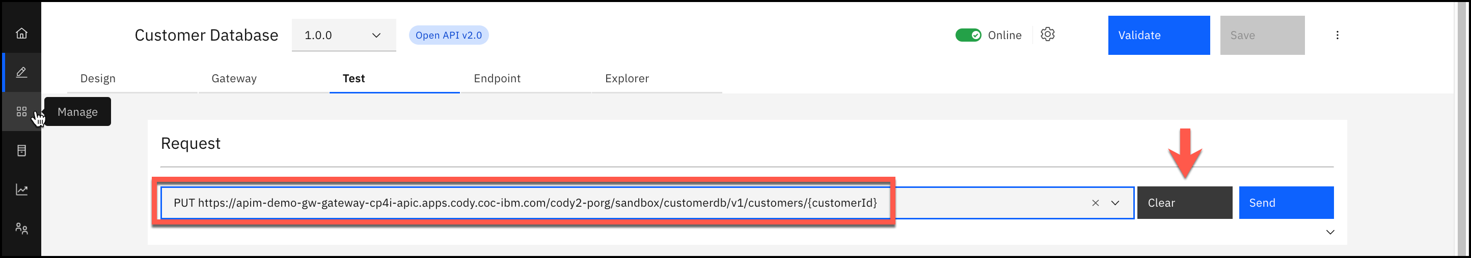Screen dimensions: 1471x258
Task: Open the Manage grid icon
Action: [21, 112]
